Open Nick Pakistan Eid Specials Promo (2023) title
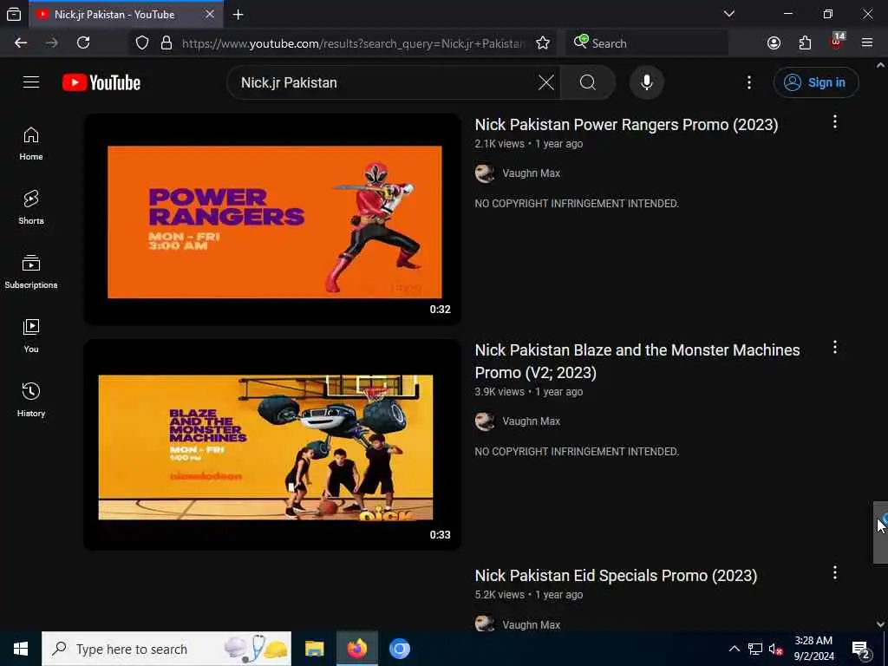 coord(616,576)
